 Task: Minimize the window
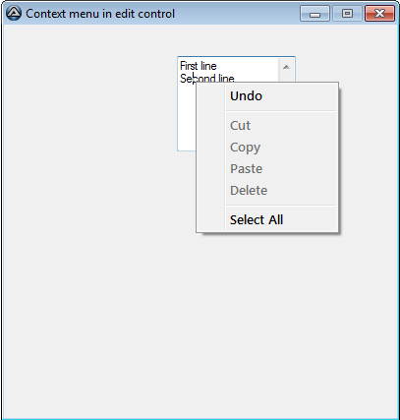(314, 14)
